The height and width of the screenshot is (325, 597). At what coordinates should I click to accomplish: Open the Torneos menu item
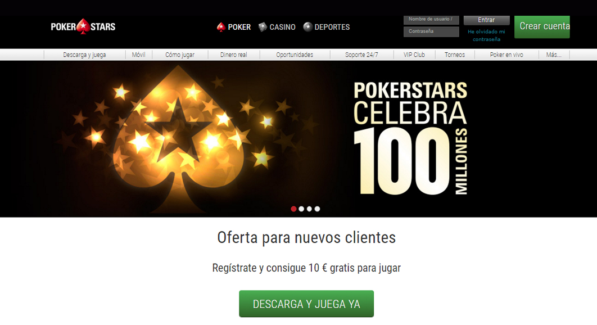455,55
